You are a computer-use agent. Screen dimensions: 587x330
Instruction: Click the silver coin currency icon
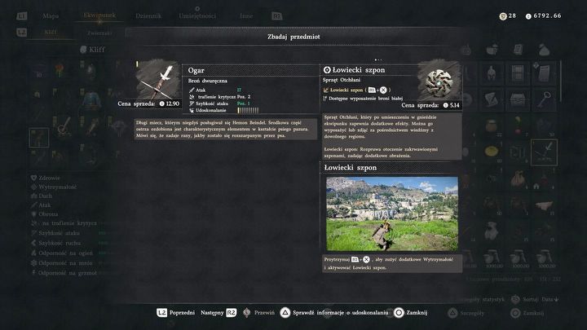528,16
